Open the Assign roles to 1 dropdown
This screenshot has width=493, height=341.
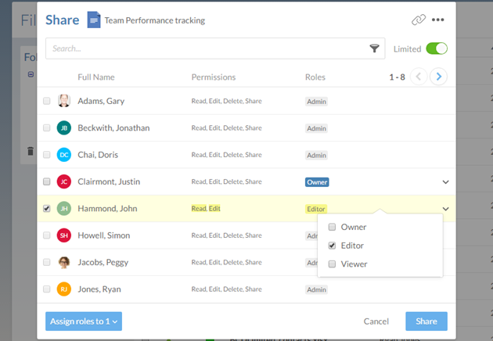click(84, 321)
